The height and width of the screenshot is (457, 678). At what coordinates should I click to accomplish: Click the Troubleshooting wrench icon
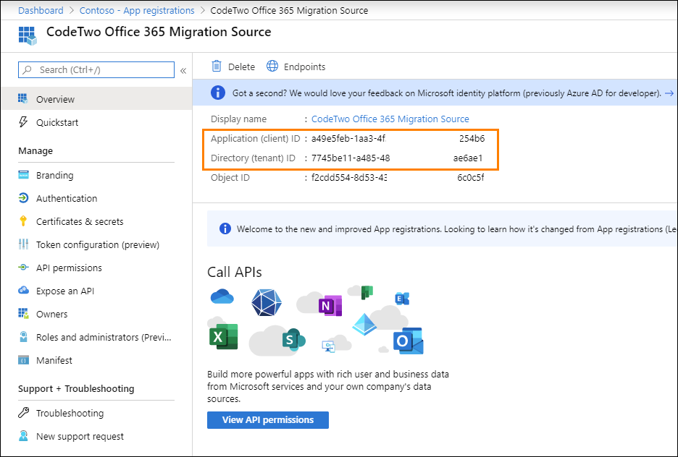coord(23,413)
